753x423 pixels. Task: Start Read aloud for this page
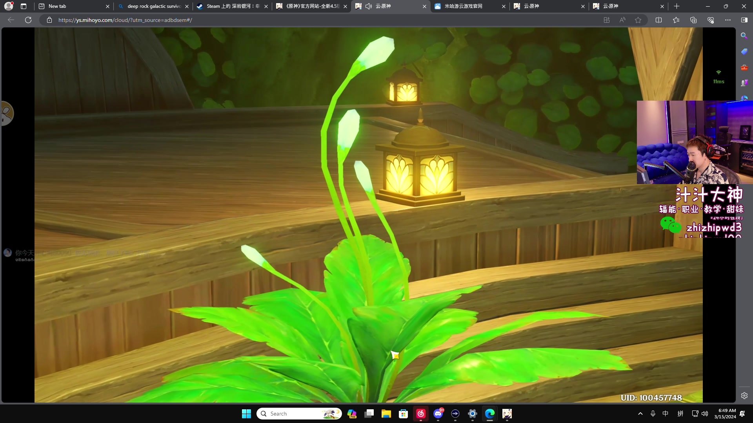pos(622,20)
